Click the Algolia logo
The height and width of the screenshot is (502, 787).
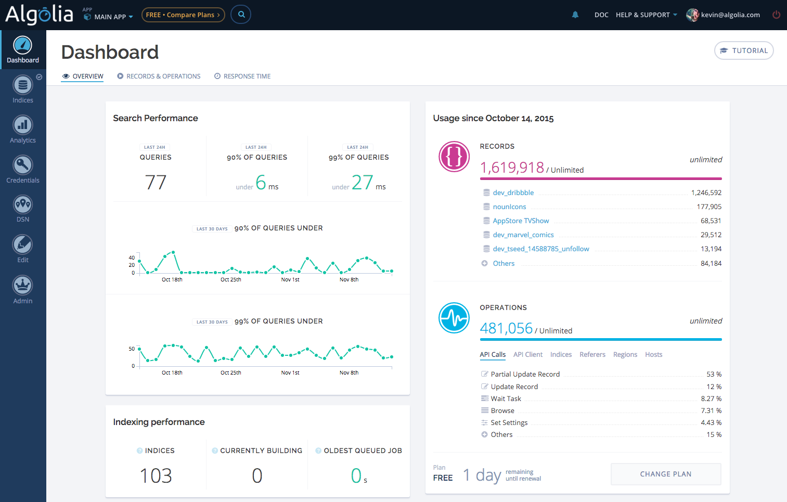39,15
